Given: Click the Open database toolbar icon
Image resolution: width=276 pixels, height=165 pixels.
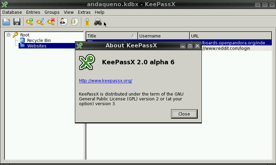Looking at the screenshot, I should [6, 22].
